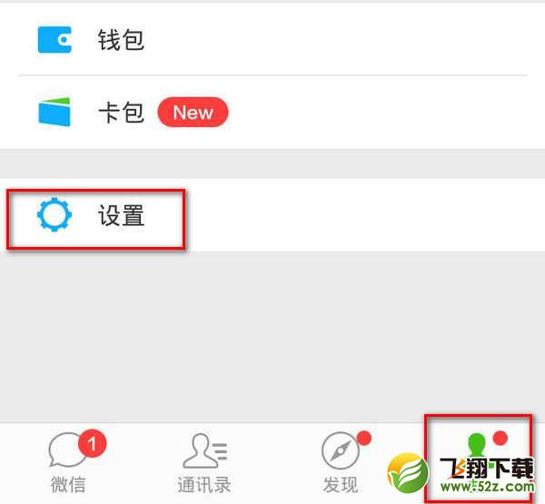
Task: Tap the compass Discover icon
Action: pos(341,450)
